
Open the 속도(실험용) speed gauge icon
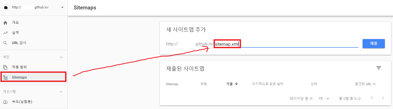(x=5, y=102)
